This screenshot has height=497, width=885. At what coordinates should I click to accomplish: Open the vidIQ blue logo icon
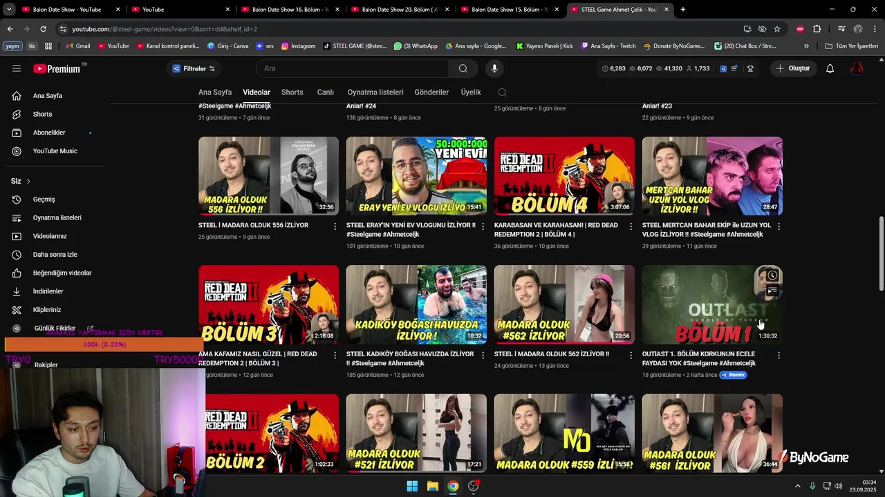click(723, 68)
